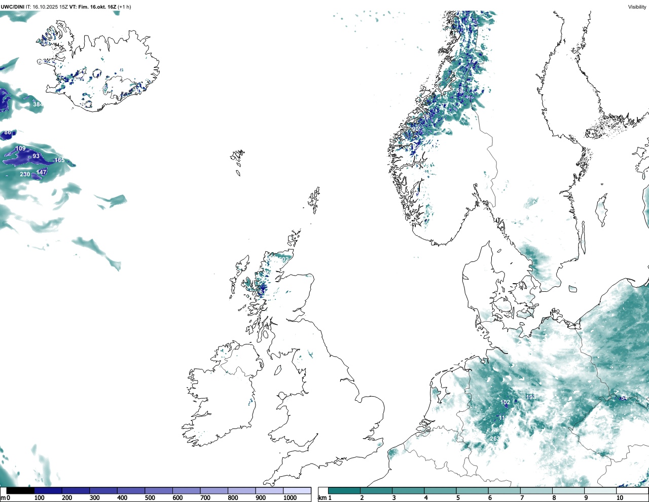Click the '147' visibility value on map
This screenshot has width=649, height=502.
click(x=41, y=172)
